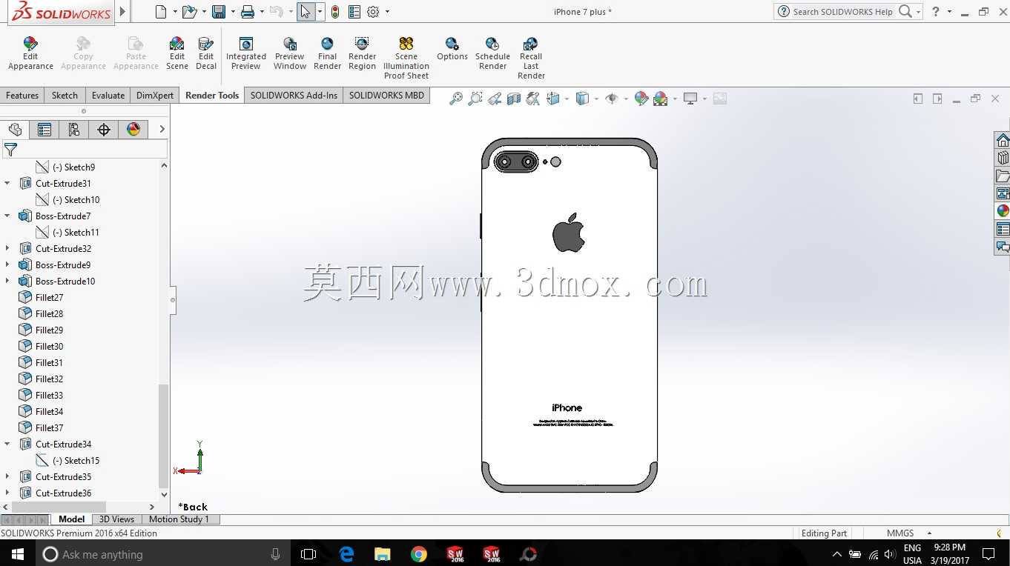Open the Edit Appearance tool

pos(30,53)
